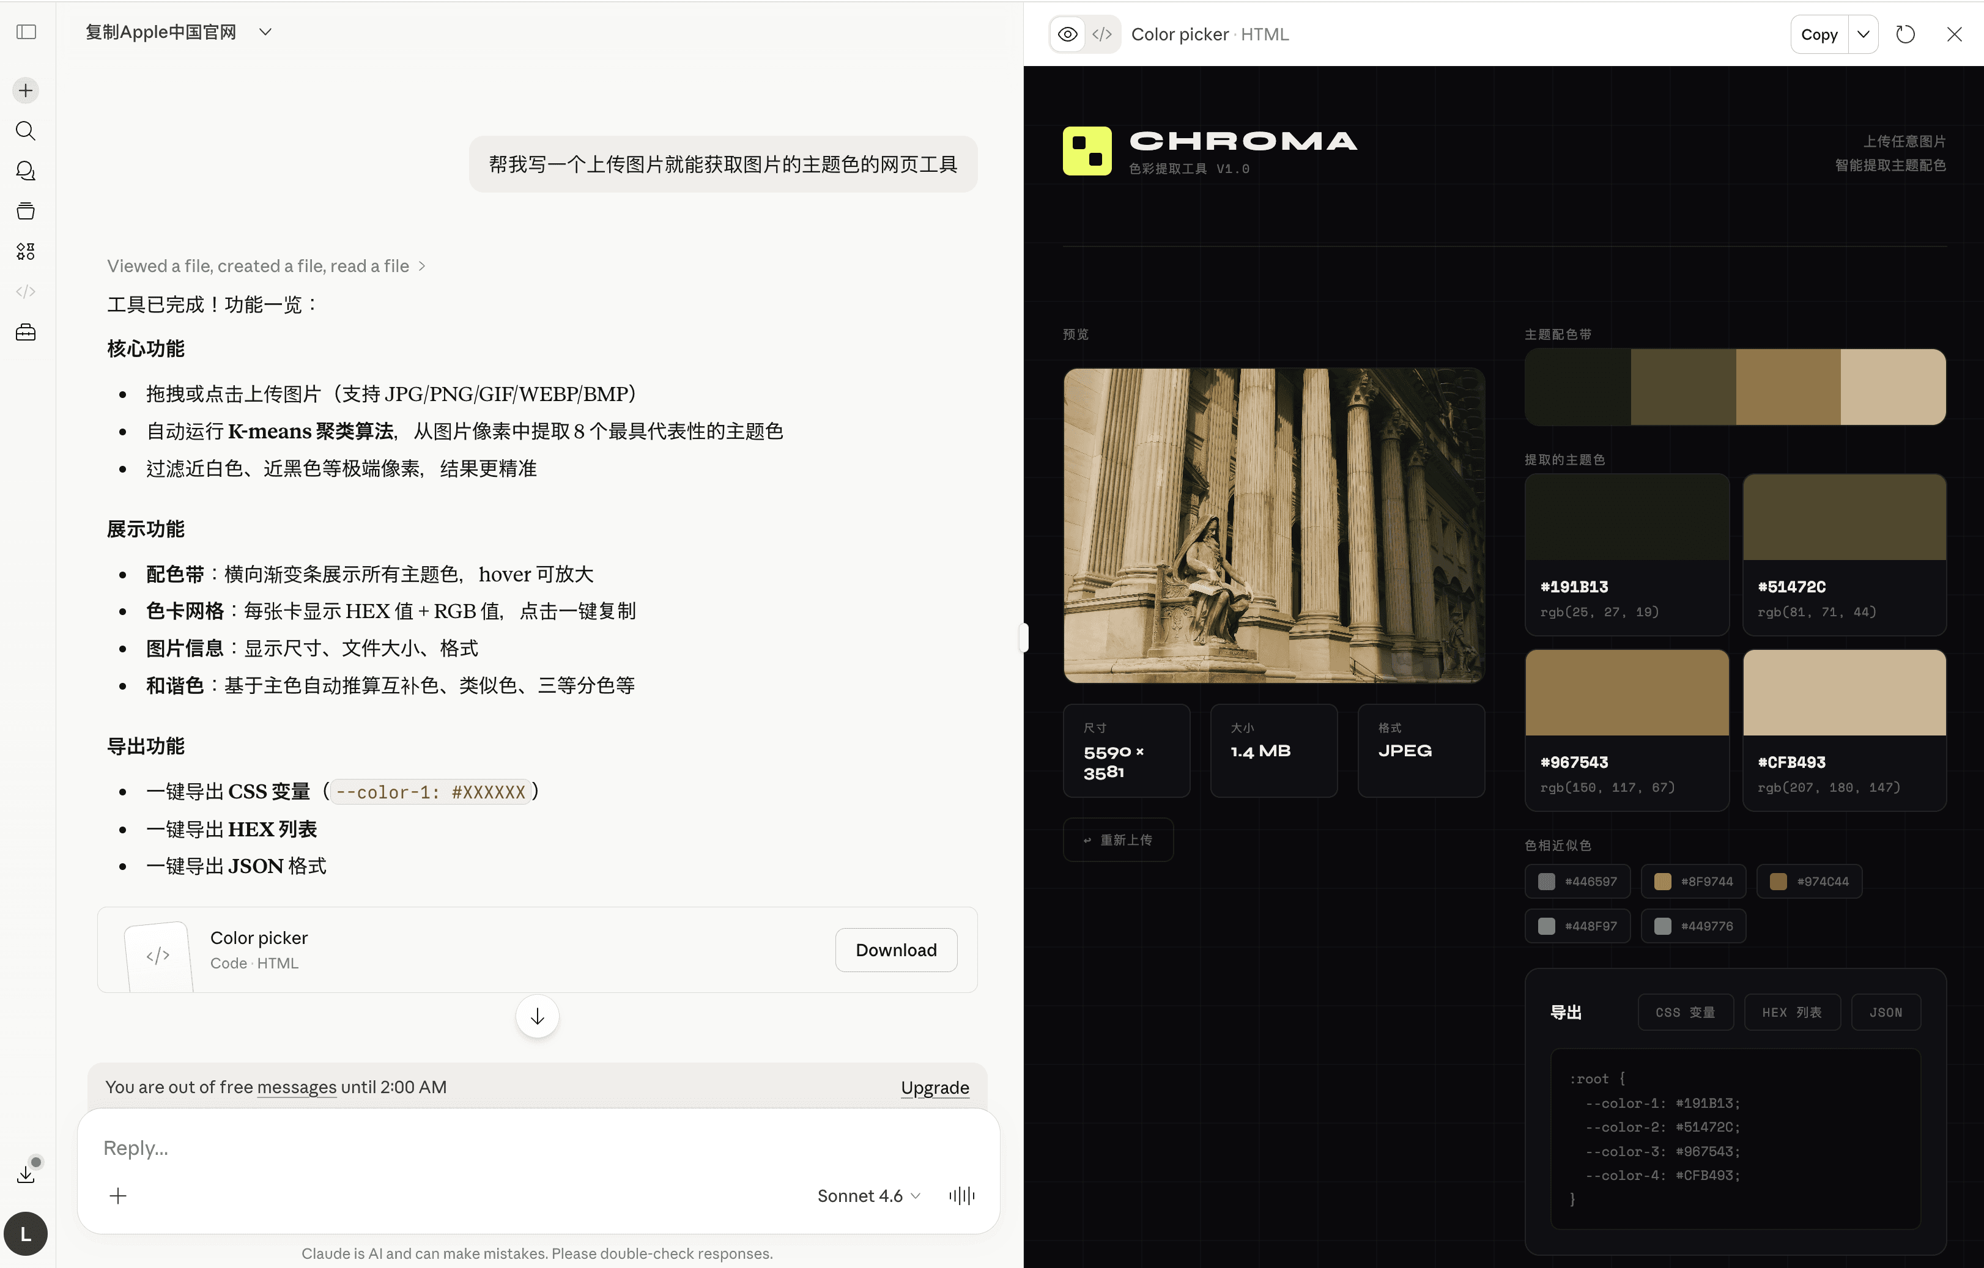This screenshot has height=1268, width=1984.
Task: Click the #967543 color card
Action: [1626, 729]
